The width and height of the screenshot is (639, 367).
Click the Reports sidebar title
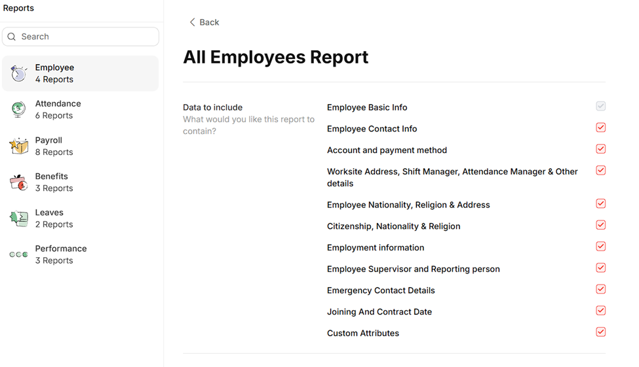(x=18, y=8)
